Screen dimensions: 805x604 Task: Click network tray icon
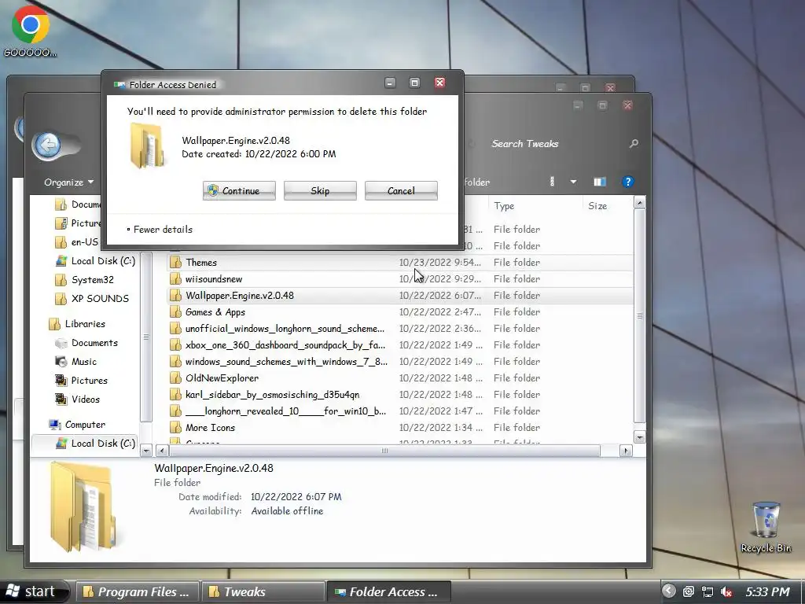(x=707, y=591)
